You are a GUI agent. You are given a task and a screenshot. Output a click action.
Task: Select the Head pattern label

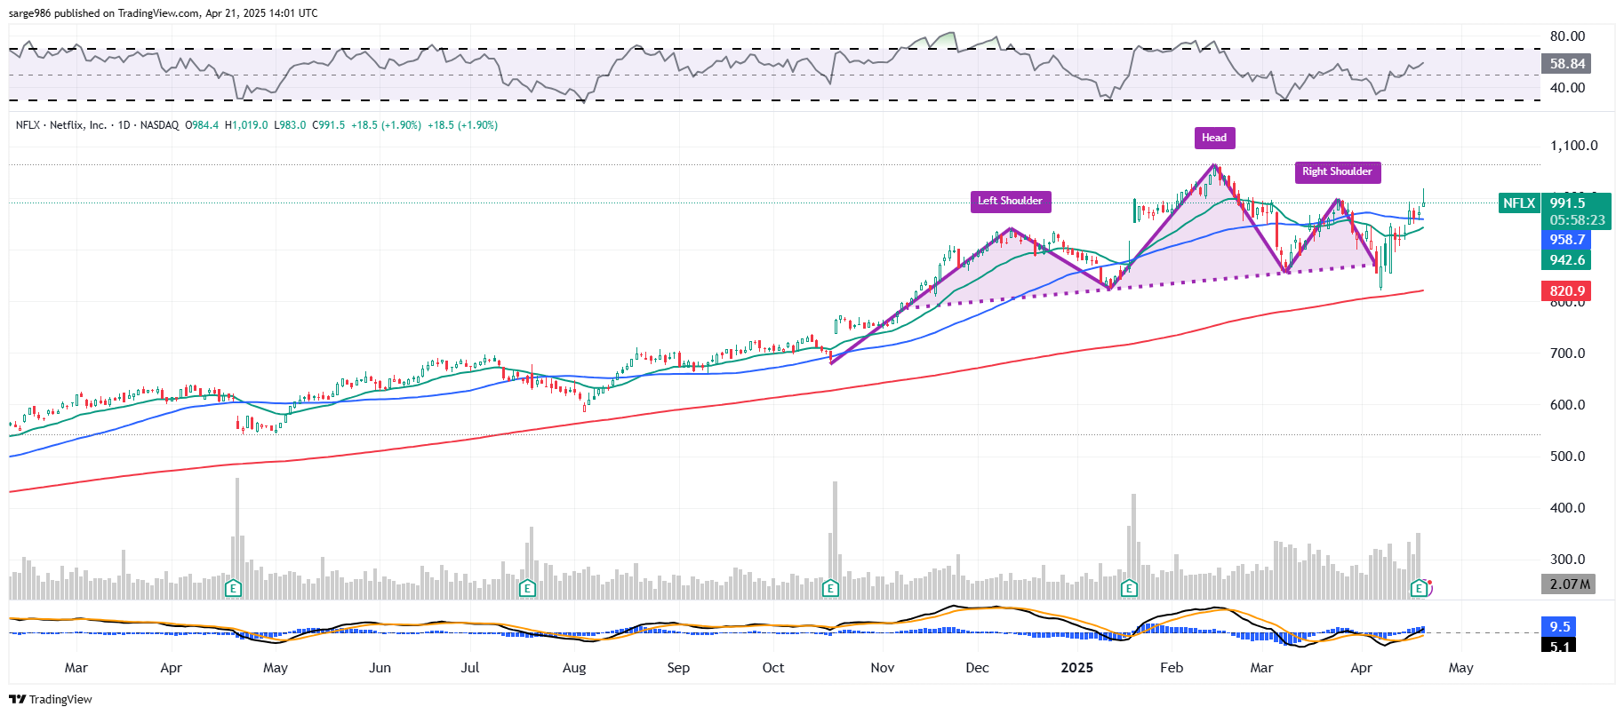[x=1213, y=138]
